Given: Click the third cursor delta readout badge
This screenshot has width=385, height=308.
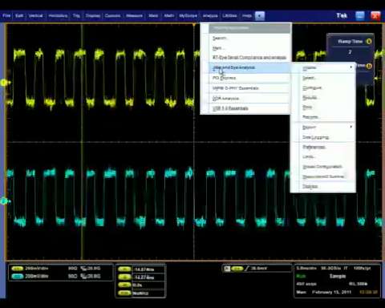Looking at the screenshot, I should click(124, 285).
